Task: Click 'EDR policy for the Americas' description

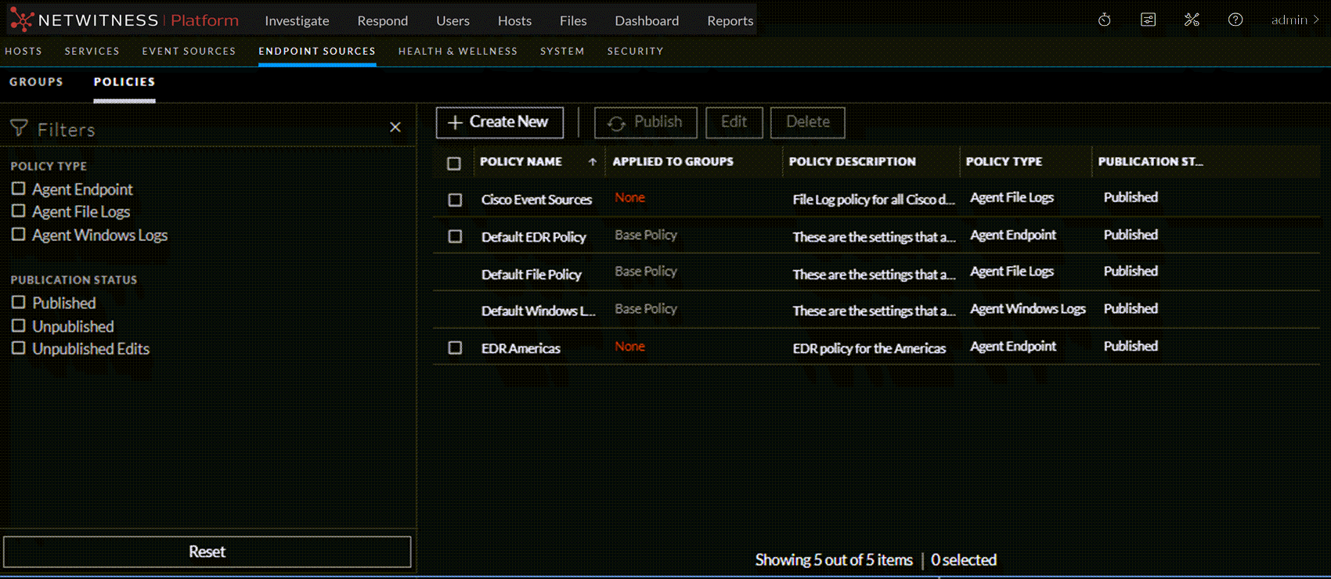Action: tap(869, 348)
